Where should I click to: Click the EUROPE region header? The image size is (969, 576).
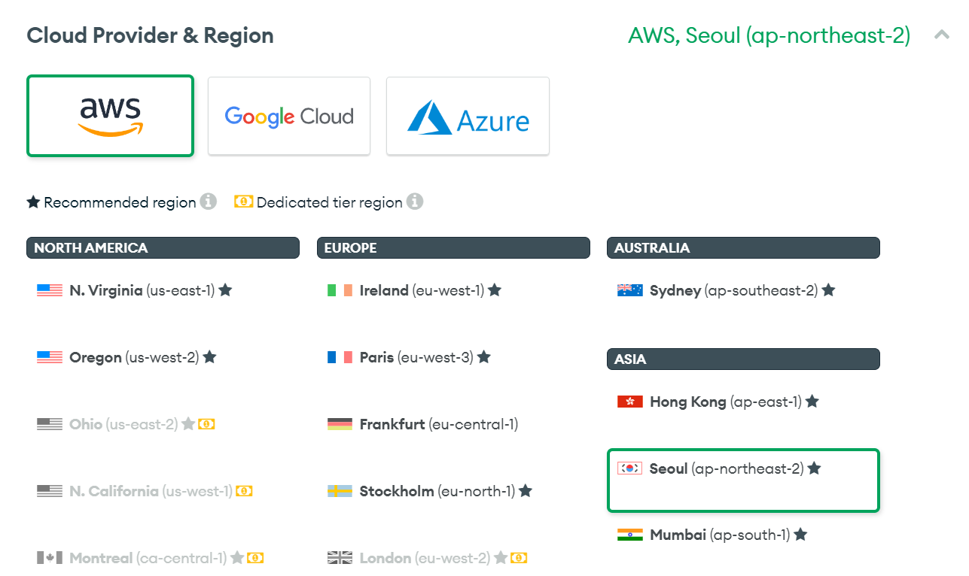point(453,248)
